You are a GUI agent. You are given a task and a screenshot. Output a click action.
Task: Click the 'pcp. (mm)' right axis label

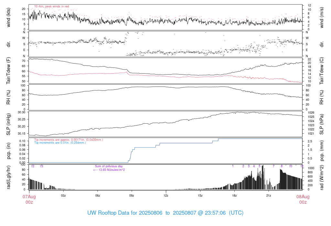322,151
